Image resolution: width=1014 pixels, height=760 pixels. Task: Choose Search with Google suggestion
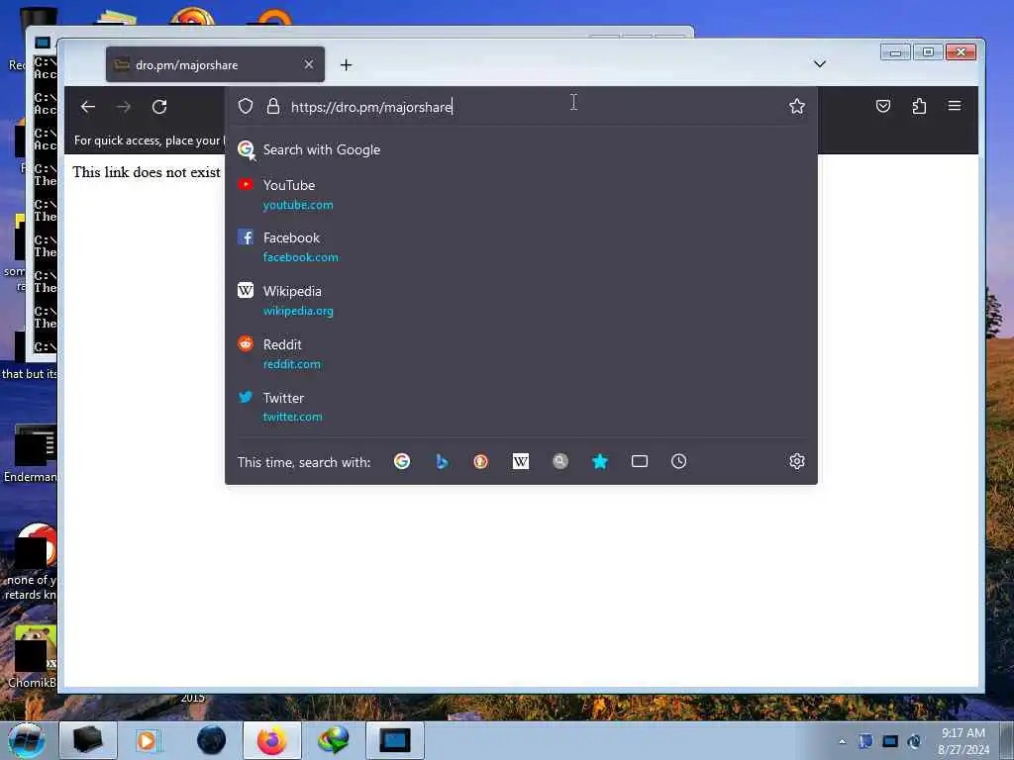pos(521,150)
